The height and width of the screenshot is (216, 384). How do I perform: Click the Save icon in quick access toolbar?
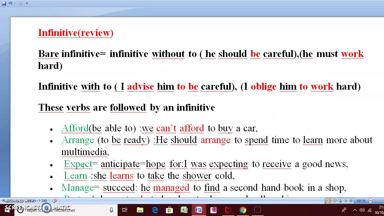click(4, 3)
